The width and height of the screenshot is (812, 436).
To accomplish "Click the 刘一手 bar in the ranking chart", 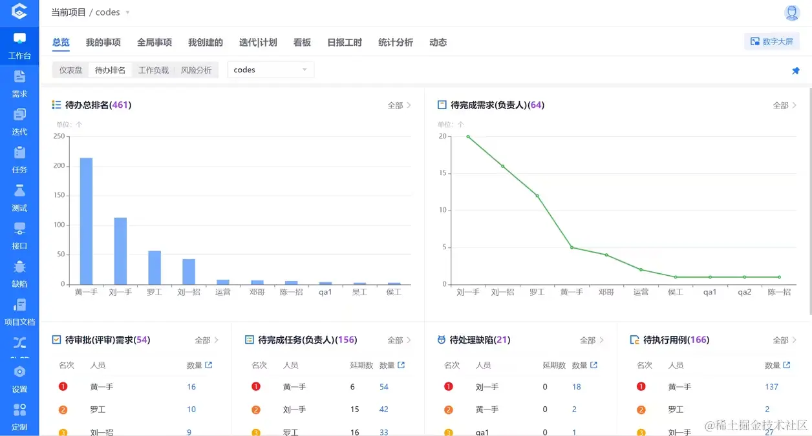I will 120,251.
